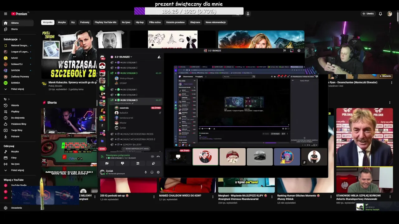Toggle Discord noise suppression waveform icon
The width and height of the screenshot is (399, 224).
[x=152, y=156]
